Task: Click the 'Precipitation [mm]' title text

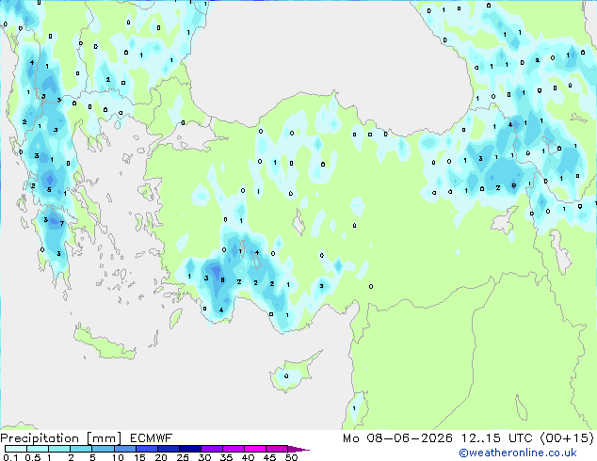Action: [x=61, y=438]
